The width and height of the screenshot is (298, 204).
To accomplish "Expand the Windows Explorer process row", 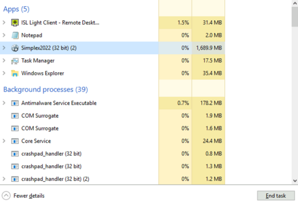I will click(x=4, y=73).
